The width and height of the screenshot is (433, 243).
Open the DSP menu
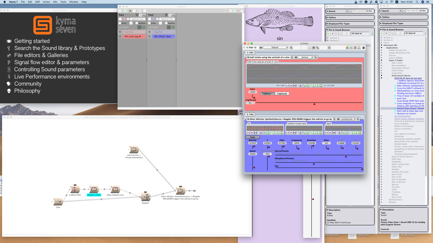[x=38, y=2]
